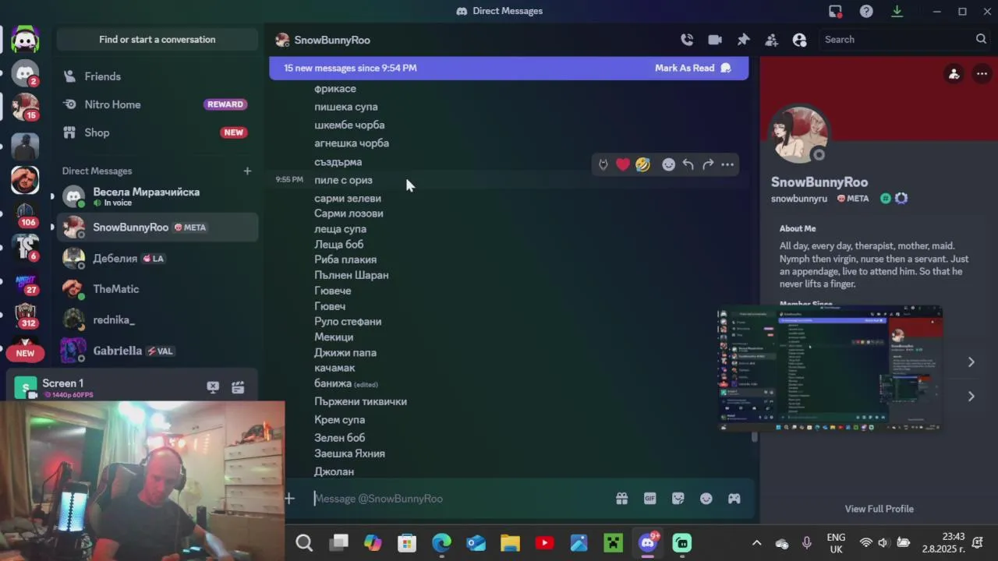Click the stream preview thumbnail
998x561 pixels.
pos(830,369)
